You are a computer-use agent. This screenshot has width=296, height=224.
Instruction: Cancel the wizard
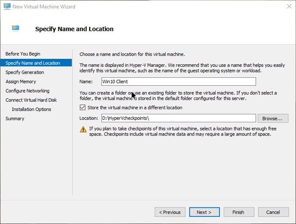[x=273, y=212]
